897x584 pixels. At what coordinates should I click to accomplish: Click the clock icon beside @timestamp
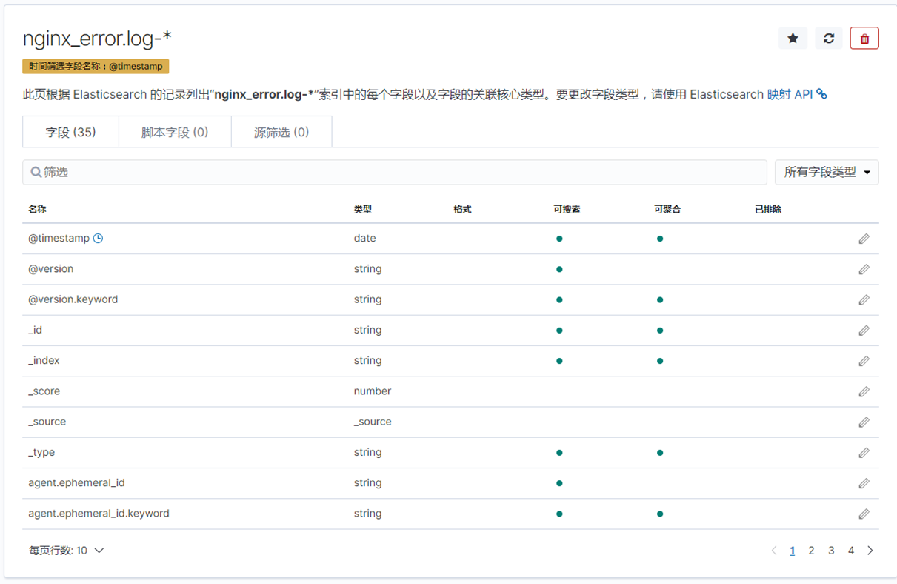click(x=98, y=239)
